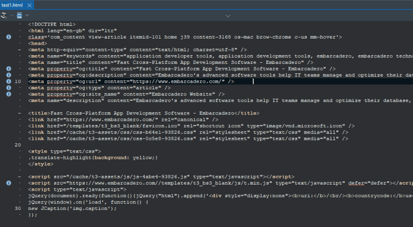Image resolution: width=413 pixels, height=227 pixels.
Task: Click the og:type content="article" line
Action: tap(99, 88)
